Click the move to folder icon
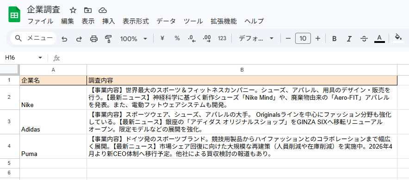The image size is (409, 180). click(x=88, y=11)
